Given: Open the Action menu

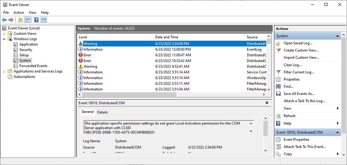Looking at the screenshot, I should point(19,12).
